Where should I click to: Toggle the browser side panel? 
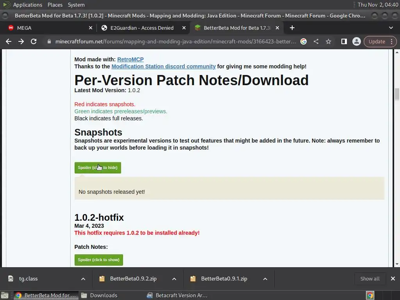(x=344, y=41)
